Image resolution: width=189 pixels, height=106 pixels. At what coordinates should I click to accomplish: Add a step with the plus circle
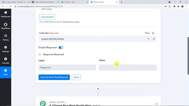pyautogui.click(x=98, y=89)
